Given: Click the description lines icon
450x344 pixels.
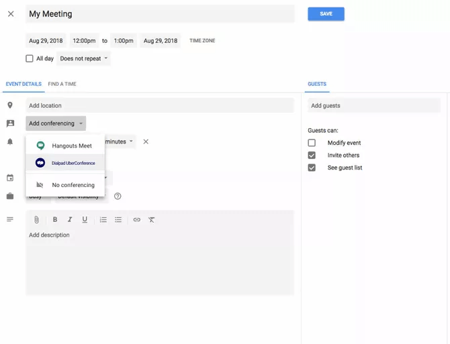Looking at the screenshot, I should [x=10, y=219].
